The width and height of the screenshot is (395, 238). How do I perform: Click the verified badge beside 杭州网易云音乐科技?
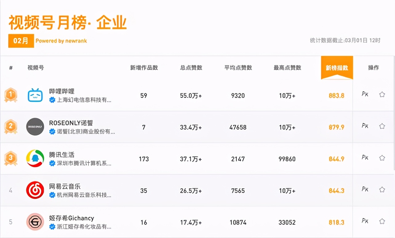coord(52,195)
